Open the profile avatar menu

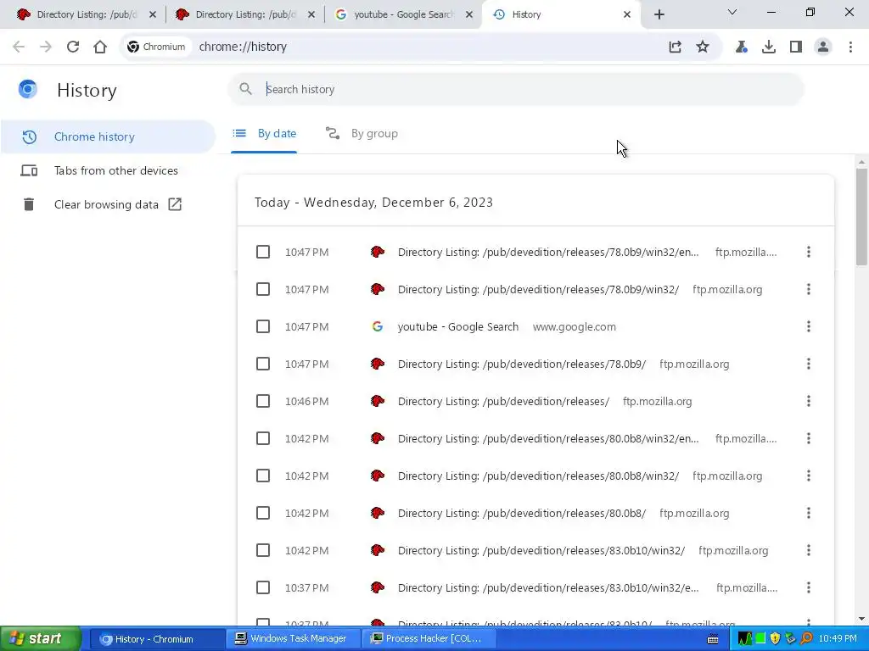click(823, 47)
